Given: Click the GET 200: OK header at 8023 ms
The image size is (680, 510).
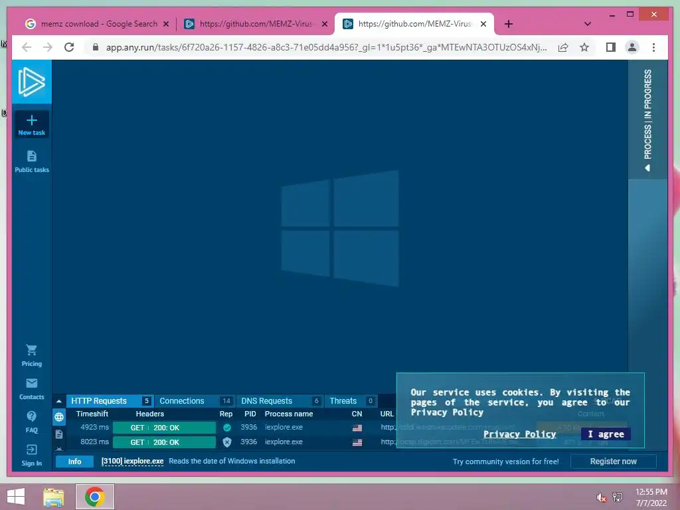Looking at the screenshot, I should (164, 442).
